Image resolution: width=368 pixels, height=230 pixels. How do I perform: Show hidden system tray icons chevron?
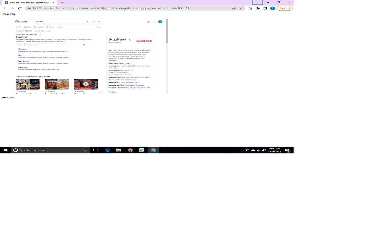tap(242, 150)
